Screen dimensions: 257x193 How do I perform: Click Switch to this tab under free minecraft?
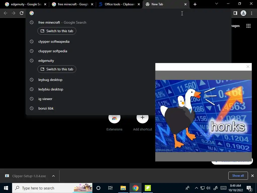click(57, 31)
